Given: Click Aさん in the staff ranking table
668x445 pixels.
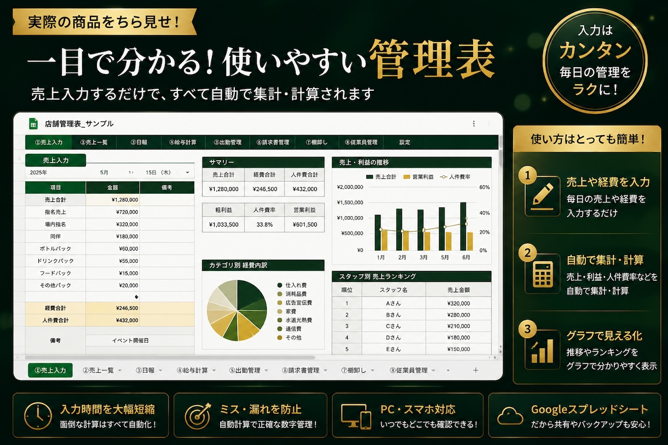Looking at the screenshot, I should point(393,303).
